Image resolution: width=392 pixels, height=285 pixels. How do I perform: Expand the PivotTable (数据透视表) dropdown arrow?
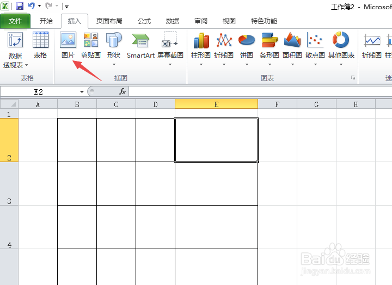coord(26,65)
